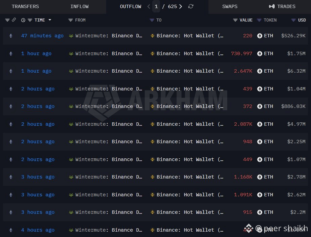This screenshot has height=237, width=311.
Task: Open the INFLOW tab
Action: [79, 6]
